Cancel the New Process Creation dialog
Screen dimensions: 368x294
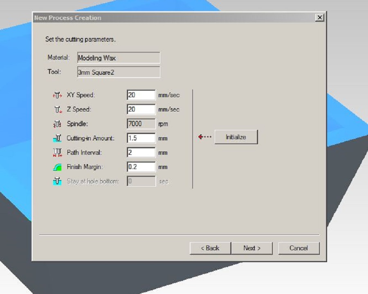[x=299, y=248]
